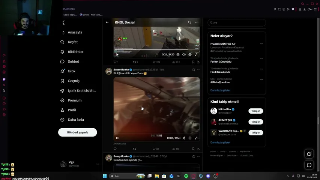Open the floating messages chat button
Screen dimensions: 320x180
(309, 165)
